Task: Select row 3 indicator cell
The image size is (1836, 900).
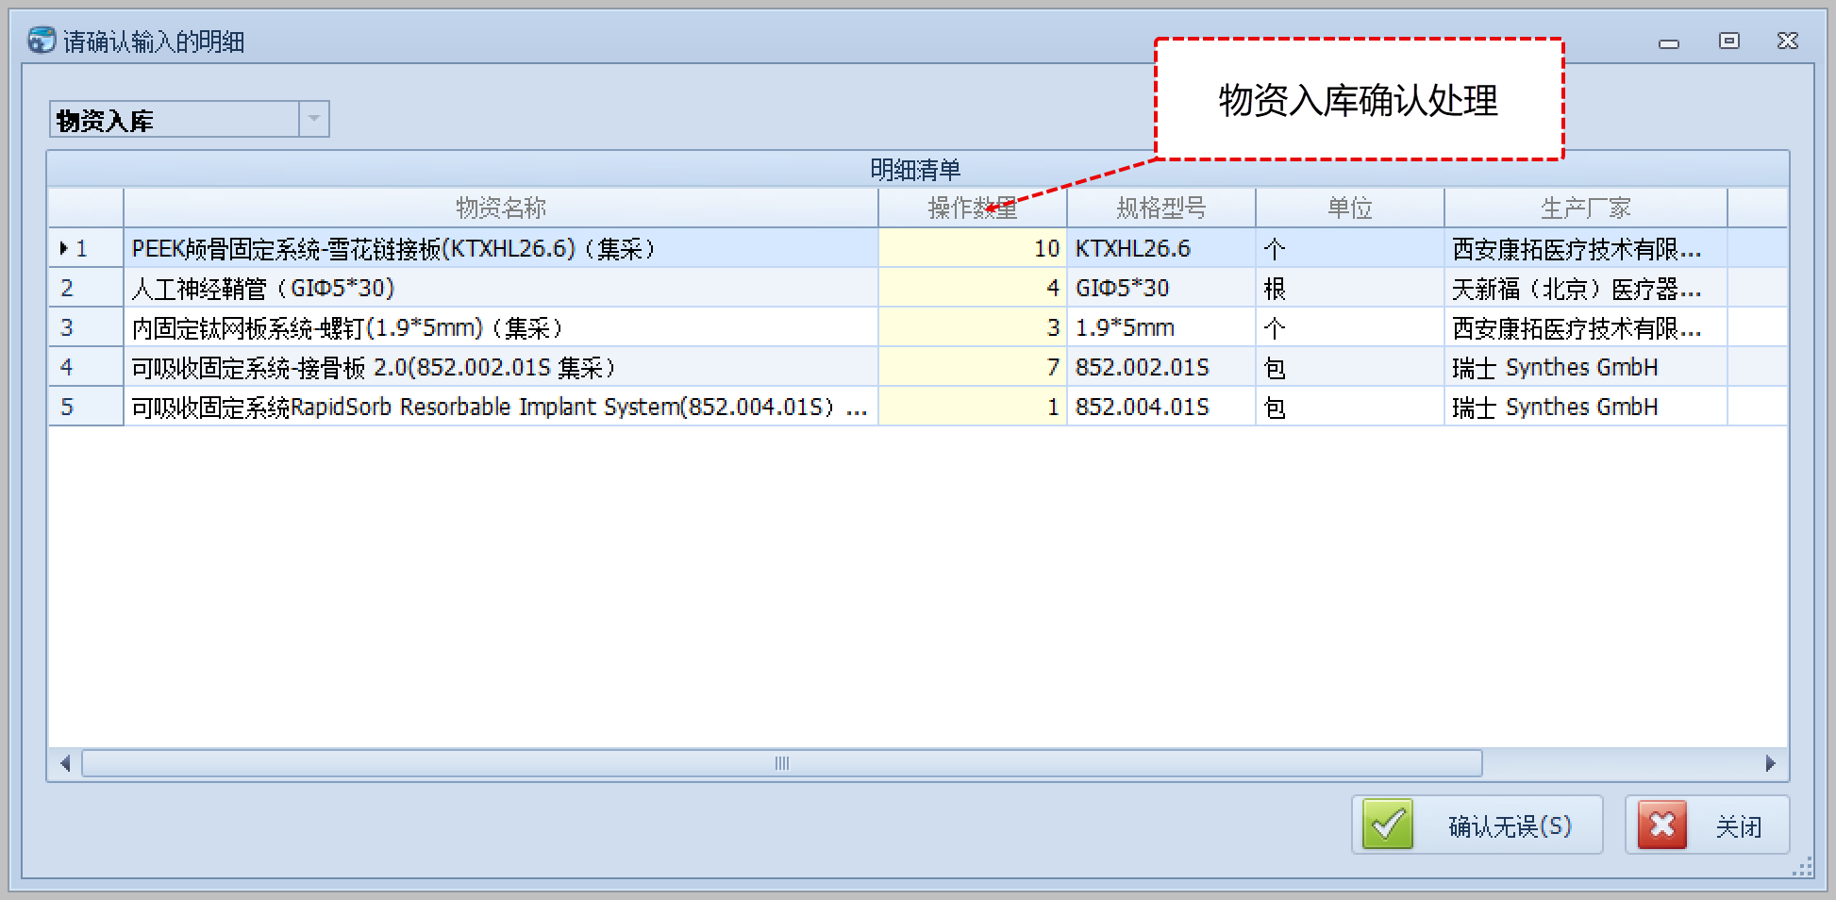Action: (x=86, y=327)
